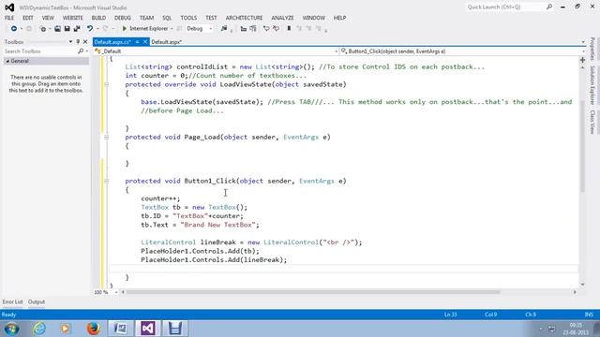Open the Undo history dropdown arrow
This screenshot has height=337, width=600.
tap(97, 29)
